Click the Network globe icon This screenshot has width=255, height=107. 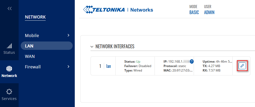point(9,69)
